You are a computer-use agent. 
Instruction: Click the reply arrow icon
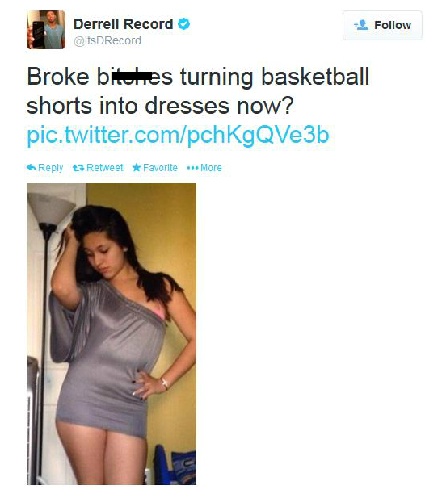pyautogui.click(x=32, y=167)
